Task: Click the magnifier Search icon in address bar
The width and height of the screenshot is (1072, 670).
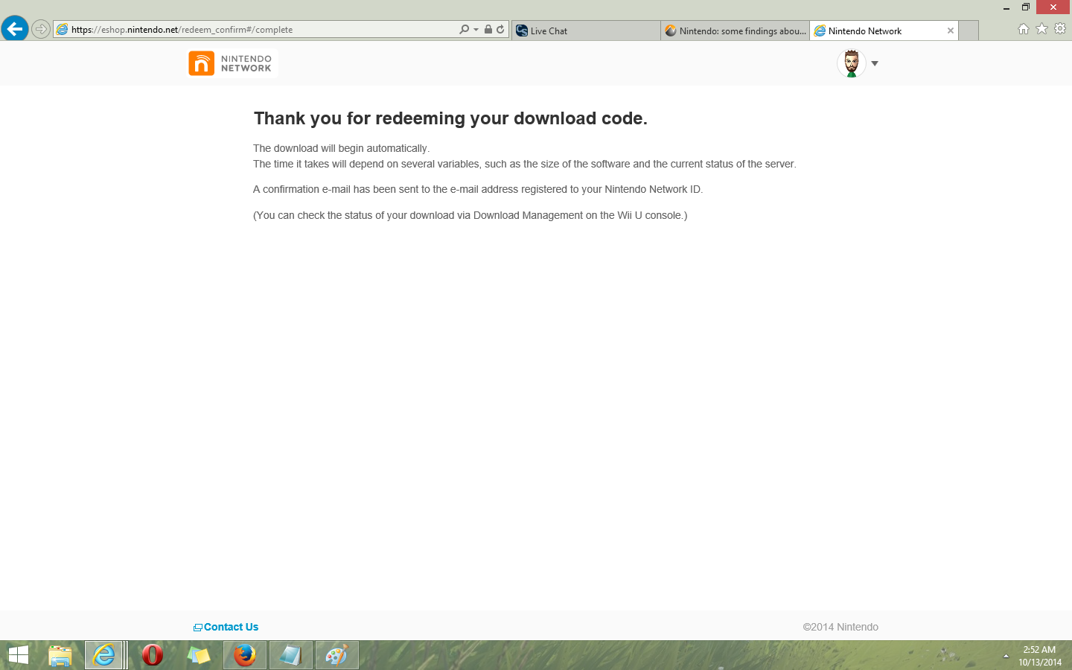Action: 464,30
